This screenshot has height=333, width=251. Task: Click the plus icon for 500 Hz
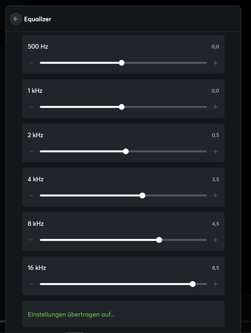[x=216, y=63]
